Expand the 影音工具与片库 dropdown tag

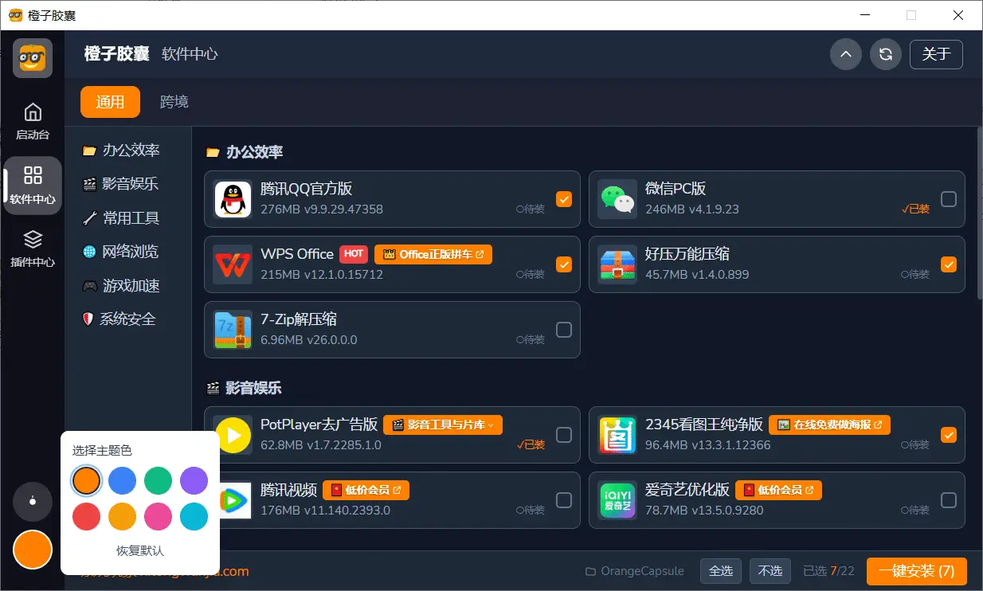443,425
